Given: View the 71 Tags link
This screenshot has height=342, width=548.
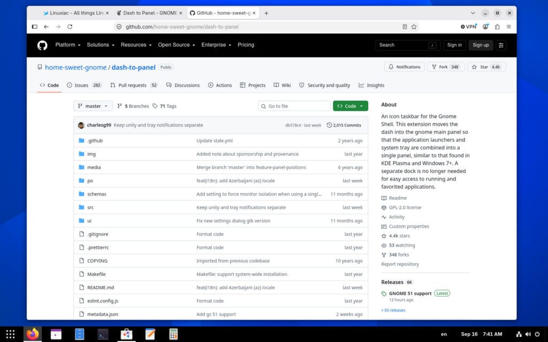Looking at the screenshot, I should pos(164,106).
